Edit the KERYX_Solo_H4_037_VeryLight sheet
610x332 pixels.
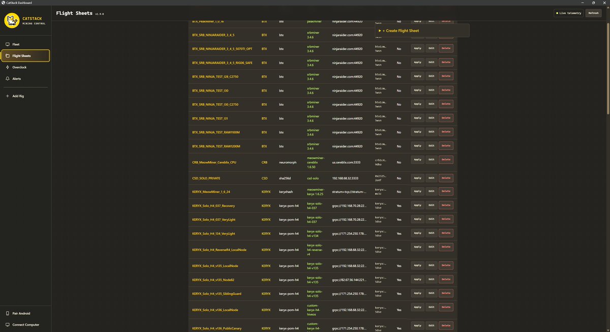pos(431,219)
